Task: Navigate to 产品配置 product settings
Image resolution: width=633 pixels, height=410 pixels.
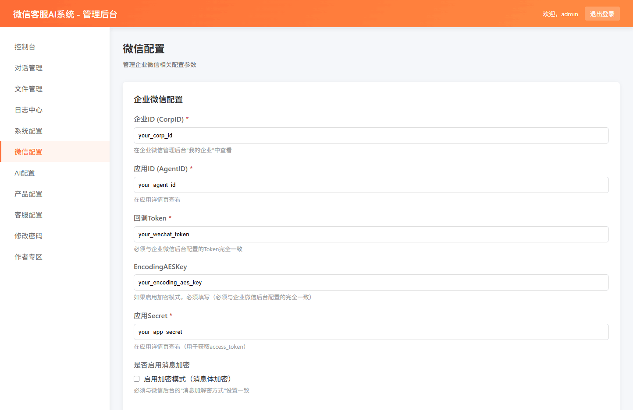Action: pyautogui.click(x=28, y=193)
